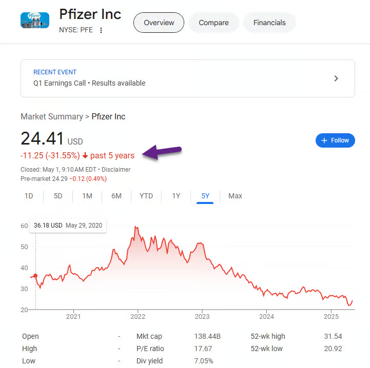Switch to the Compare tab
Image resolution: width=370 pixels, height=368 pixels.
tap(213, 23)
